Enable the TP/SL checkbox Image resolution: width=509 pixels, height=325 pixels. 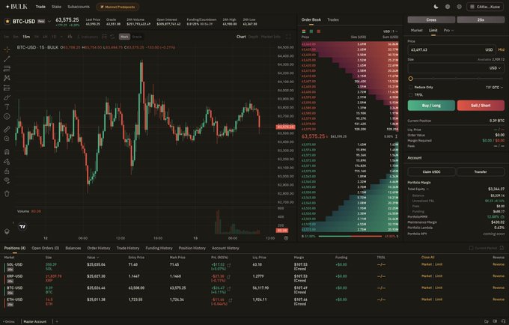(411, 94)
